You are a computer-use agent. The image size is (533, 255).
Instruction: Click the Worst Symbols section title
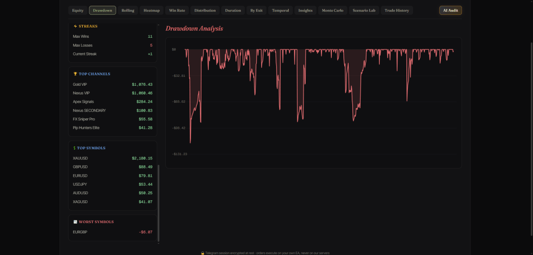click(x=96, y=222)
